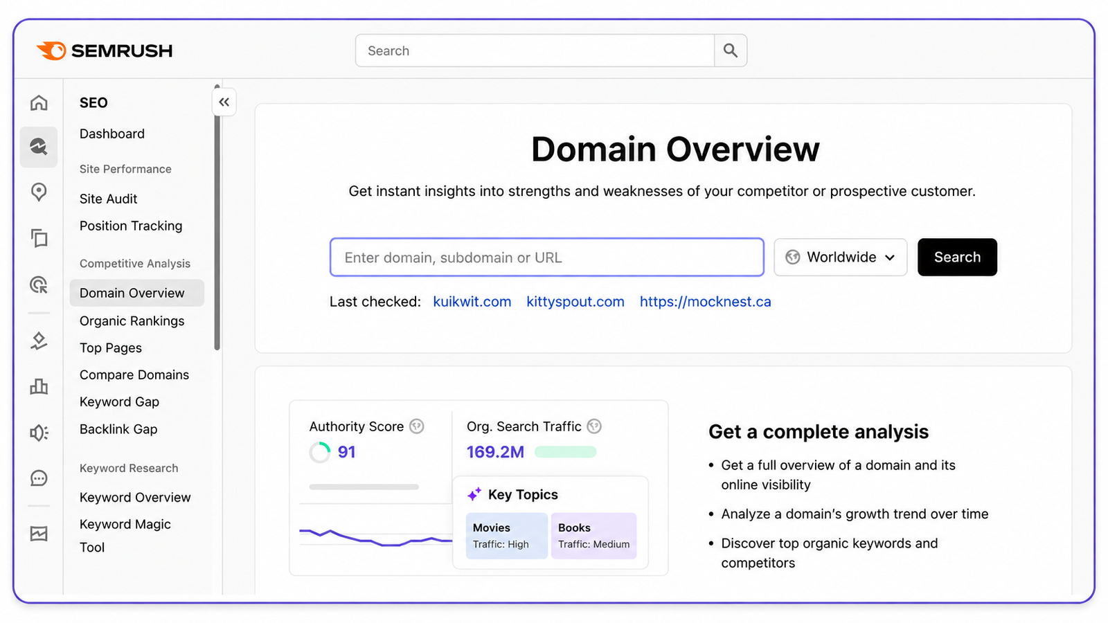
Task: Open Dashboard in SEO menu
Action: [112, 134]
